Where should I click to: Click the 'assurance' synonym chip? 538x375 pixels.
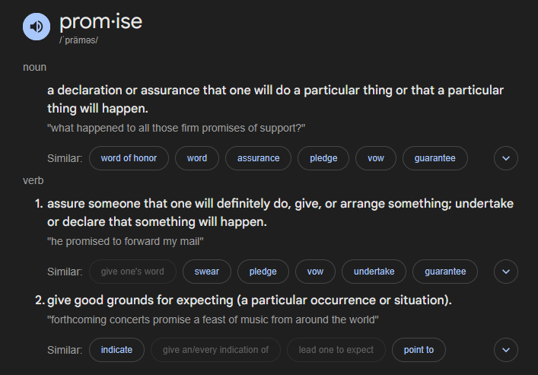point(259,158)
